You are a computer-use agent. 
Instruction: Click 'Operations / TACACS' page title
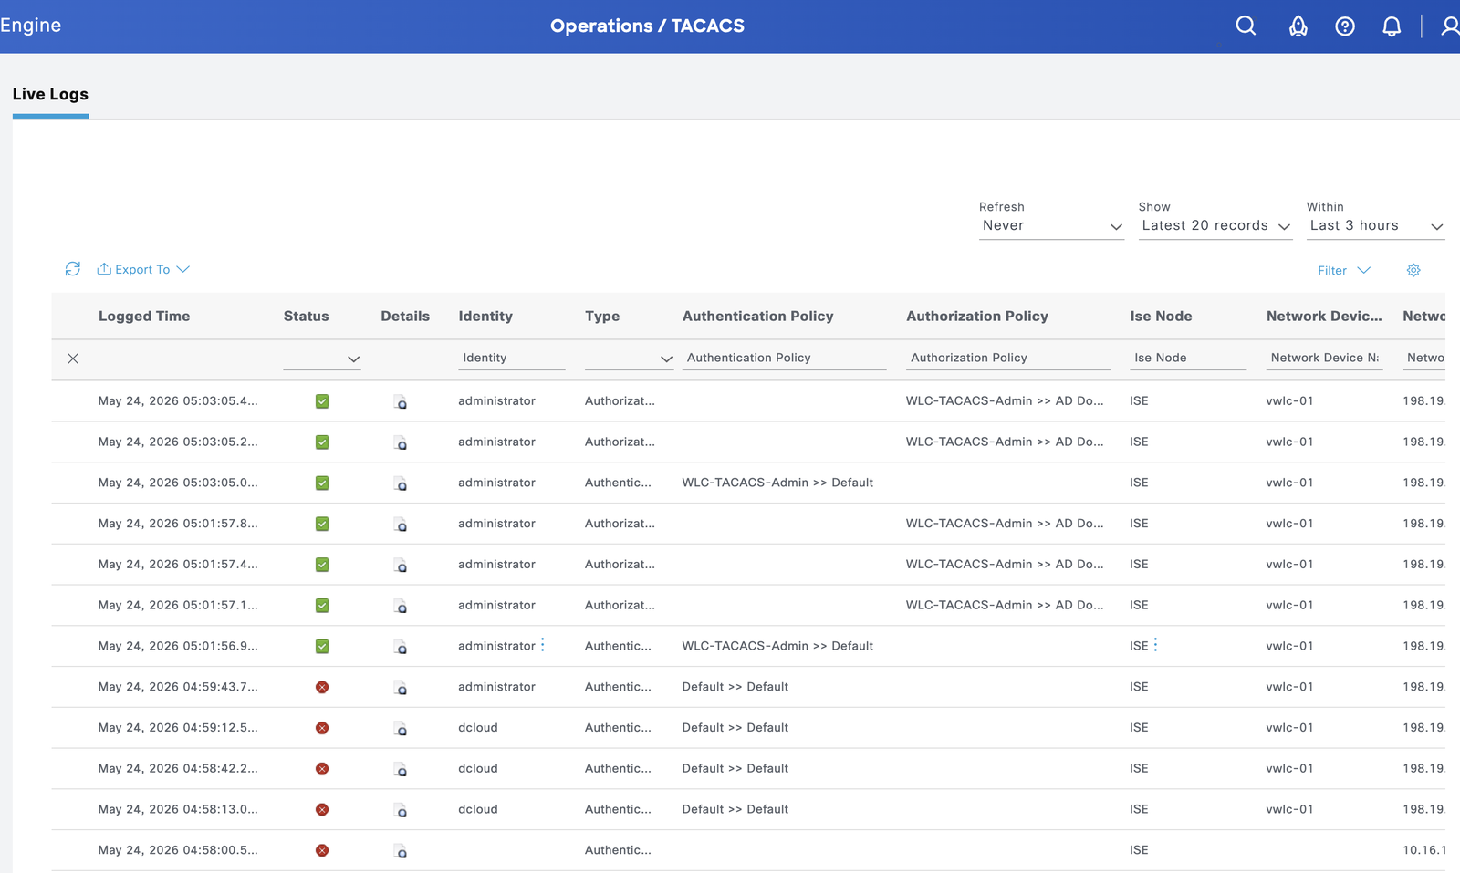pyautogui.click(x=647, y=26)
